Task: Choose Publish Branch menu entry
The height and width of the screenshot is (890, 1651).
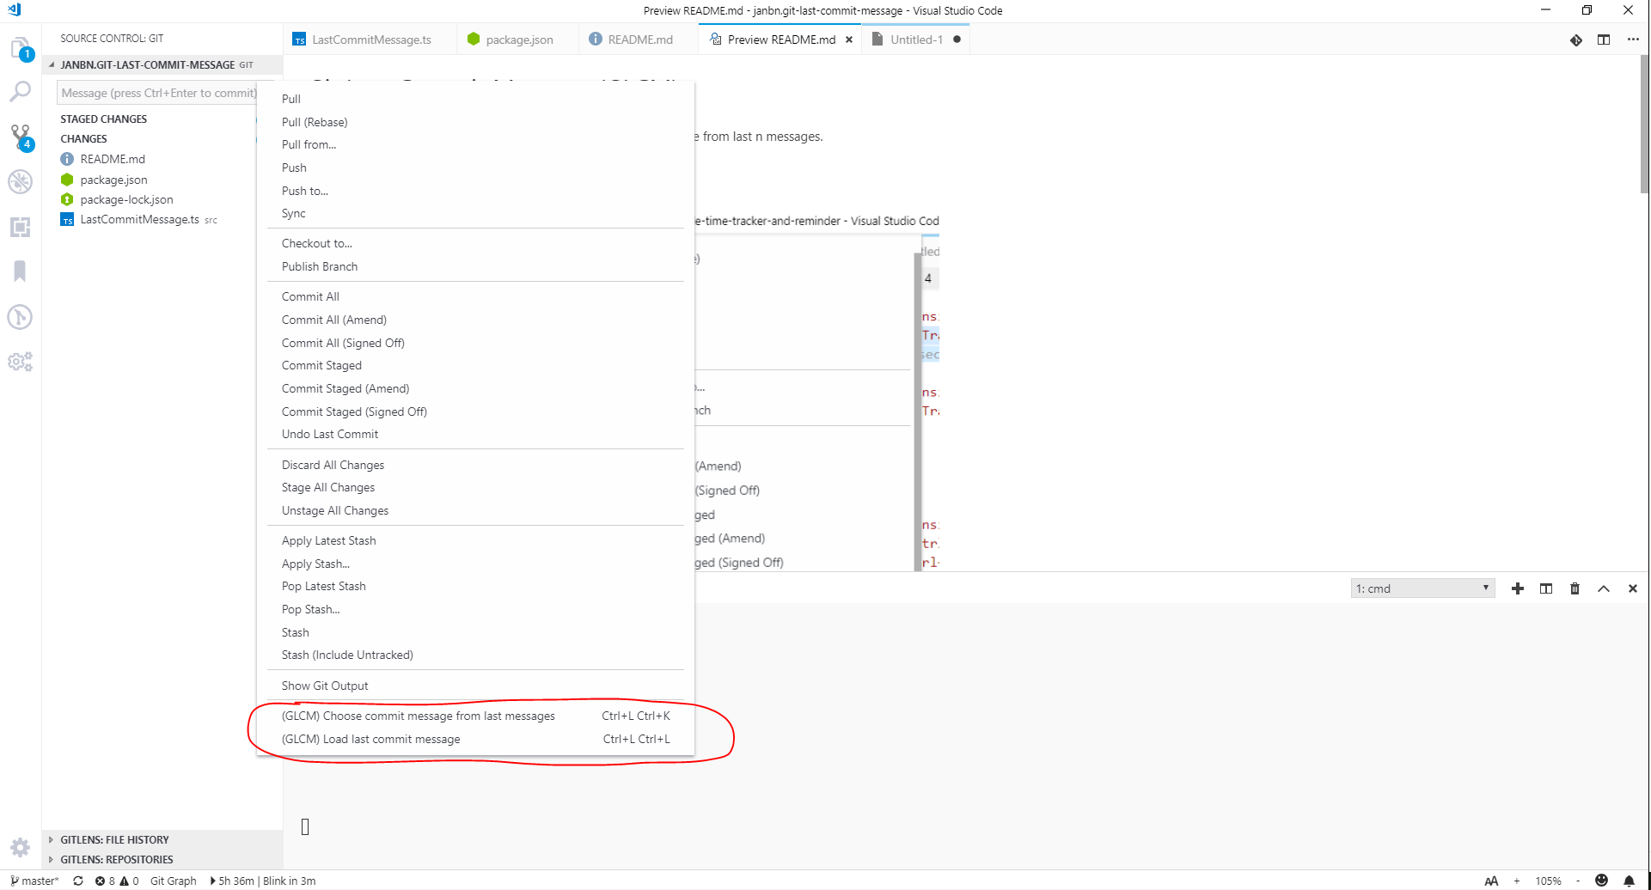Action: tap(475, 266)
